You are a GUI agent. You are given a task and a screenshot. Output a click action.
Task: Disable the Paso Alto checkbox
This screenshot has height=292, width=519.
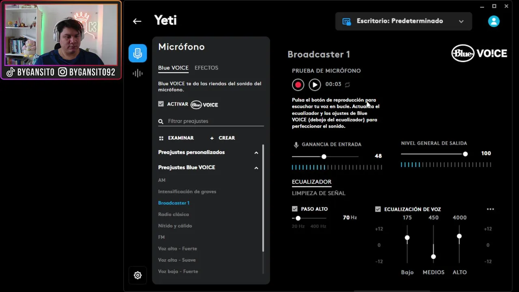coord(295,209)
